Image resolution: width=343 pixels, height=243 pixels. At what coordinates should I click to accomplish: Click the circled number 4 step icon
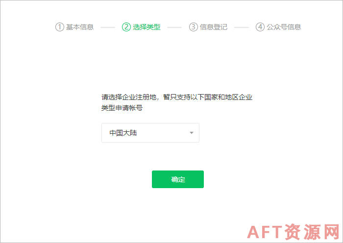pyautogui.click(x=260, y=27)
